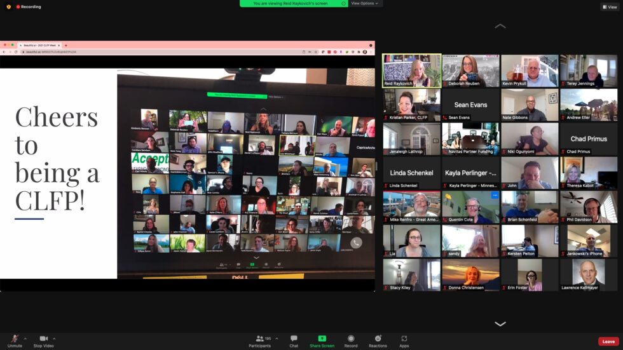The height and width of the screenshot is (350, 623).
Task: Change layout with the View button
Action: tap(609, 7)
